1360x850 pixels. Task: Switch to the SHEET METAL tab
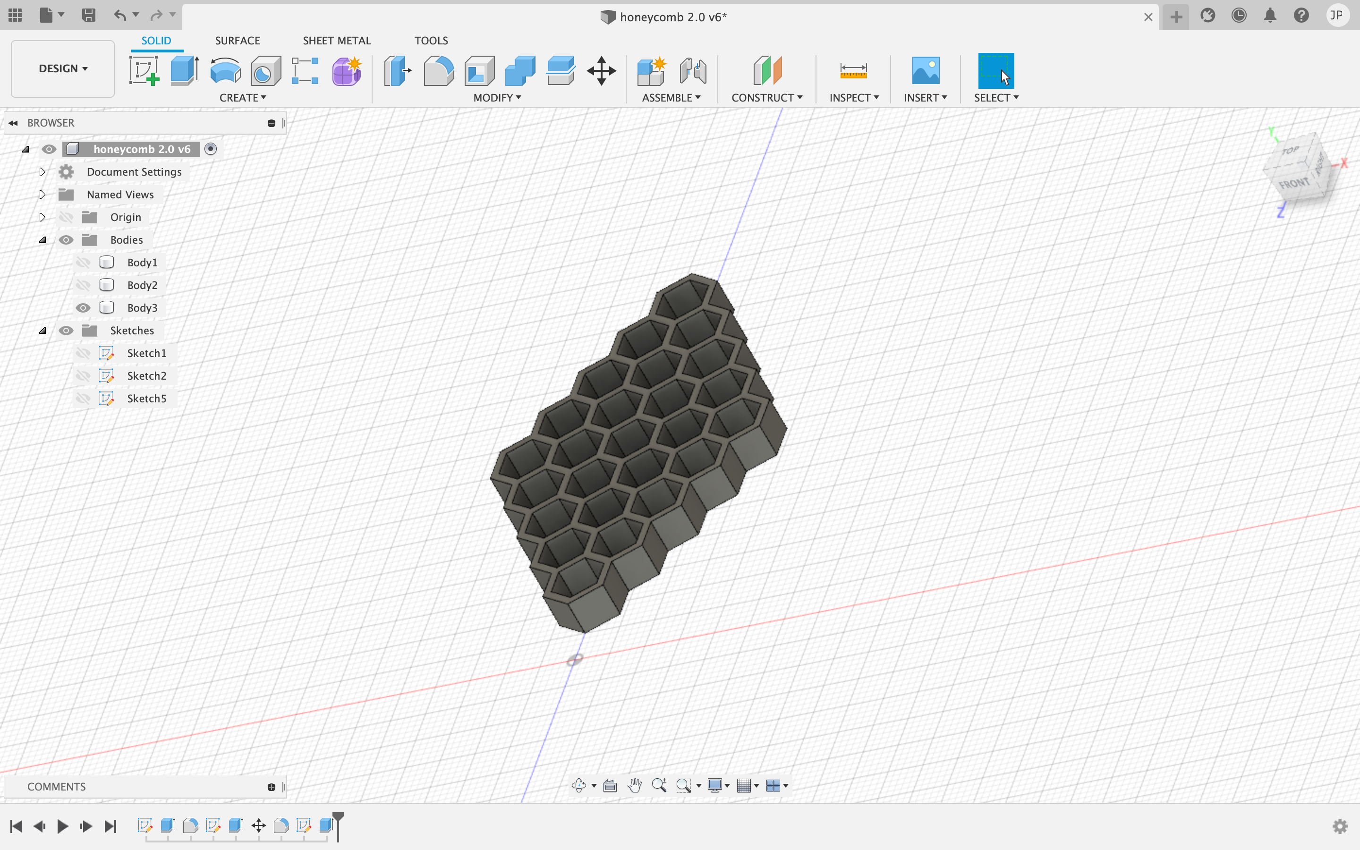click(x=337, y=41)
